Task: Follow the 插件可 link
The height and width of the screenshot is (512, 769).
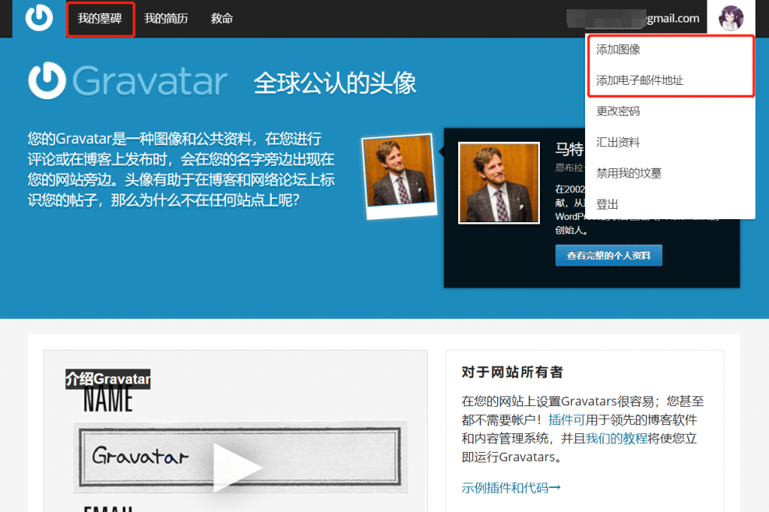Action: coord(566,420)
